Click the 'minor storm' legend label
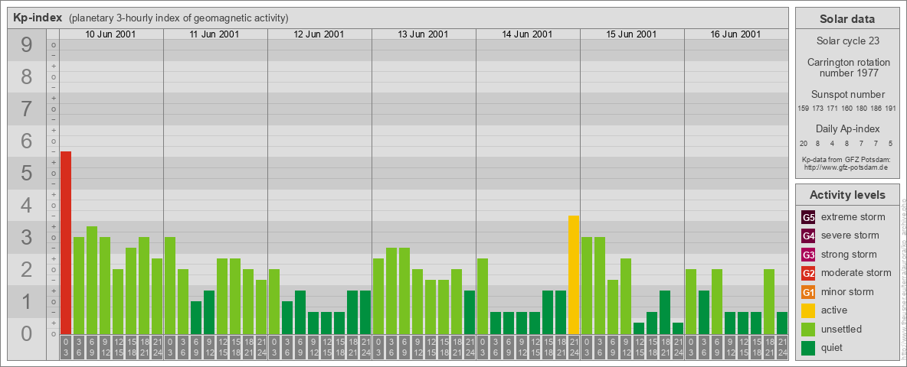Screen dimensions: 907x367 pos(847,291)
